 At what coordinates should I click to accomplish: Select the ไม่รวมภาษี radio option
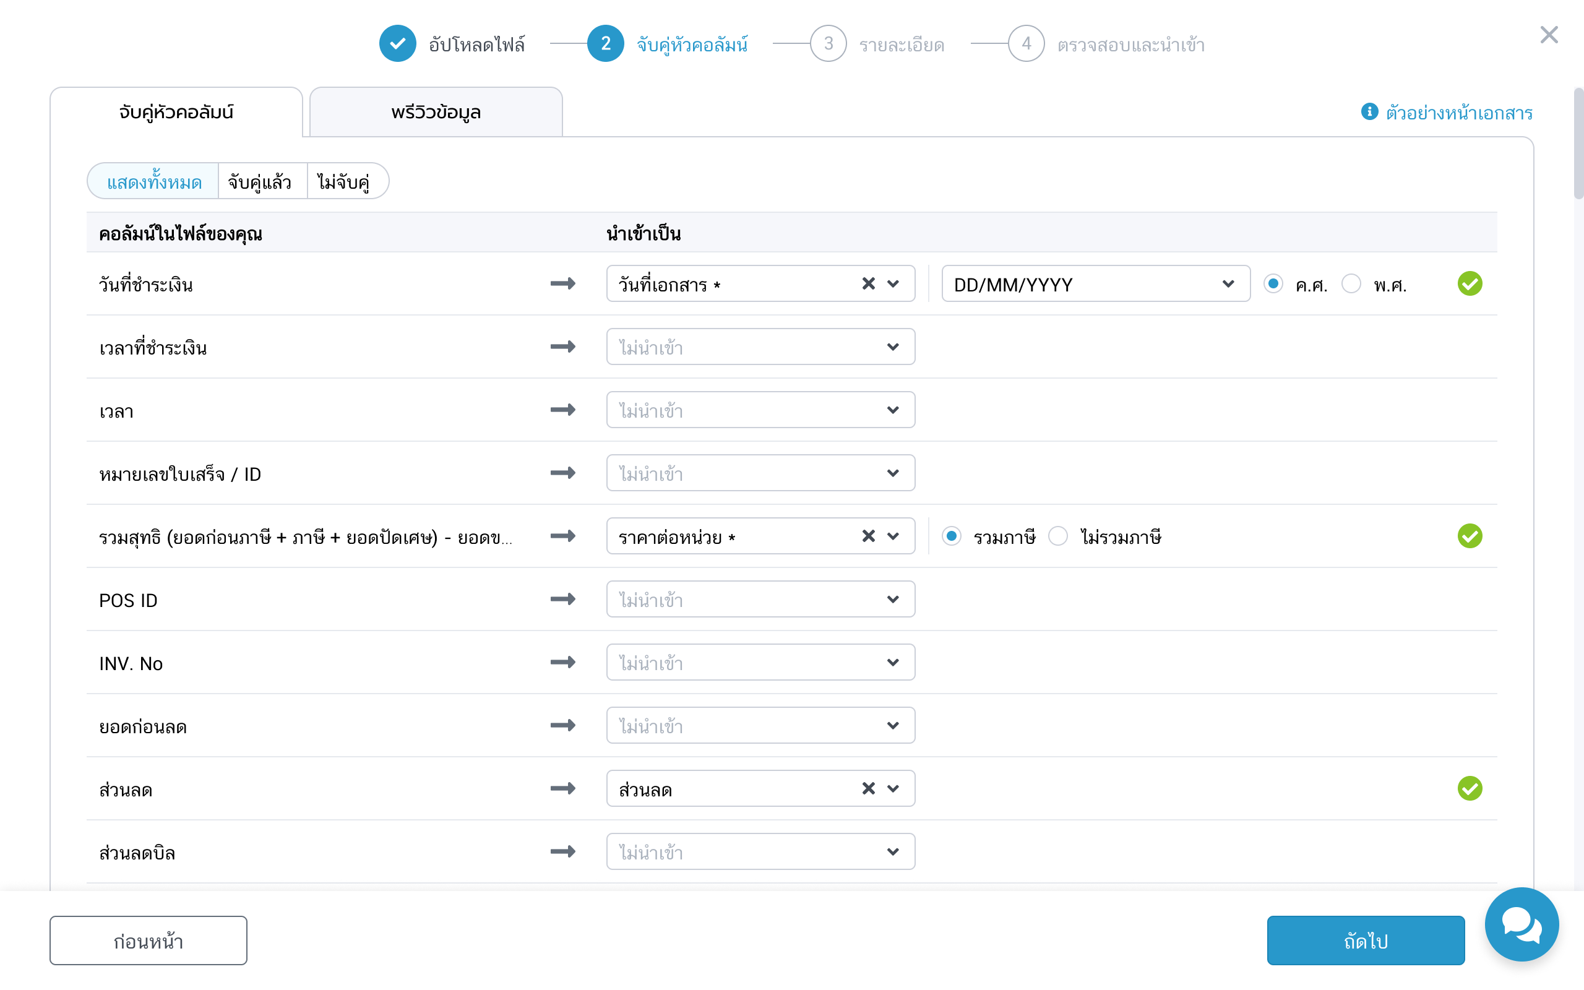pyautogui.click(x=1057, y=536)
